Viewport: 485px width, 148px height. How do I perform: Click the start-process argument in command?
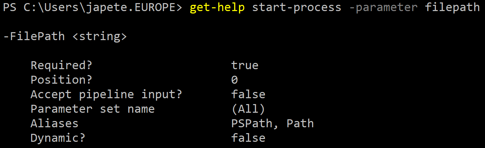tap(296, 8)
